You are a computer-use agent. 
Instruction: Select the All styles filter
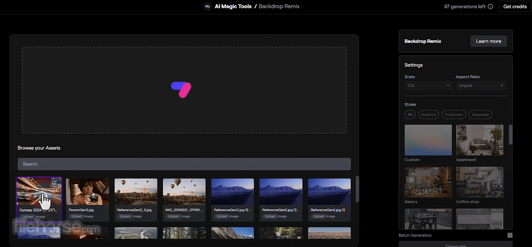[410, 114]
